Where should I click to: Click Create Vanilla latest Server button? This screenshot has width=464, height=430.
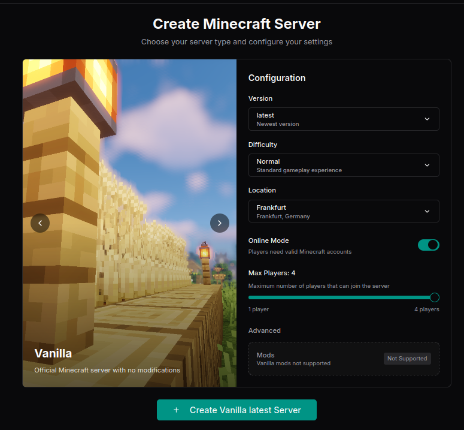pyautogui.click(x=236, y=410)
